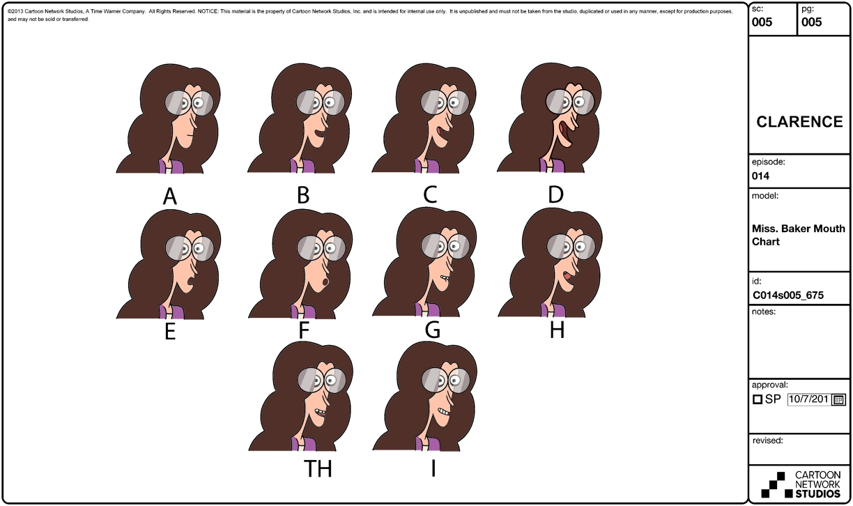Click the notes field label
This screenshot has height=506, width=853.
[x=764, y=312]
